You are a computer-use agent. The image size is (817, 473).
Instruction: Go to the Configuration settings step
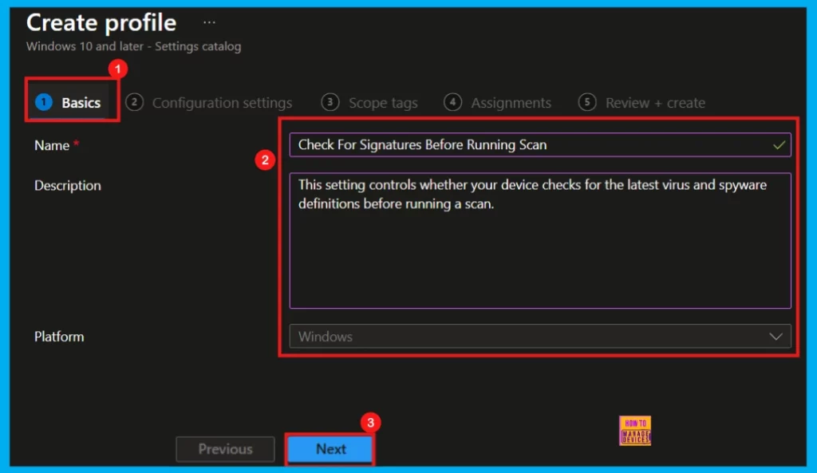point(209,103)
